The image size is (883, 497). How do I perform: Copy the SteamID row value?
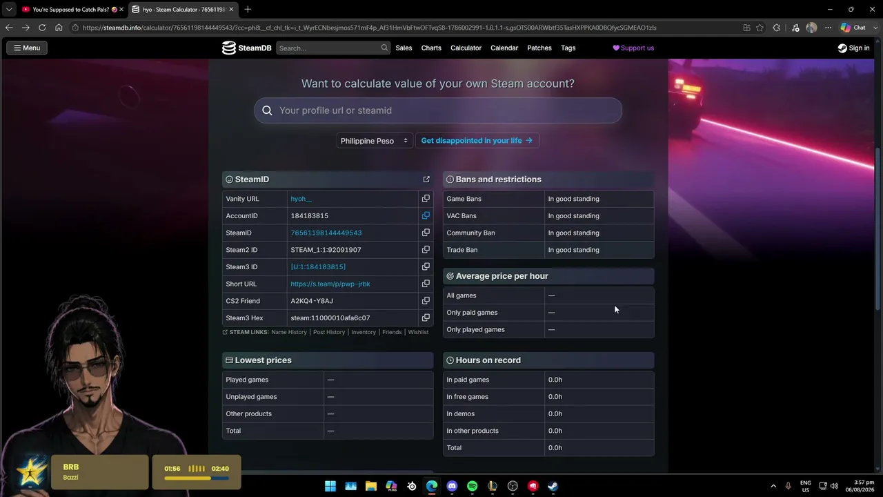coord(426,233)
